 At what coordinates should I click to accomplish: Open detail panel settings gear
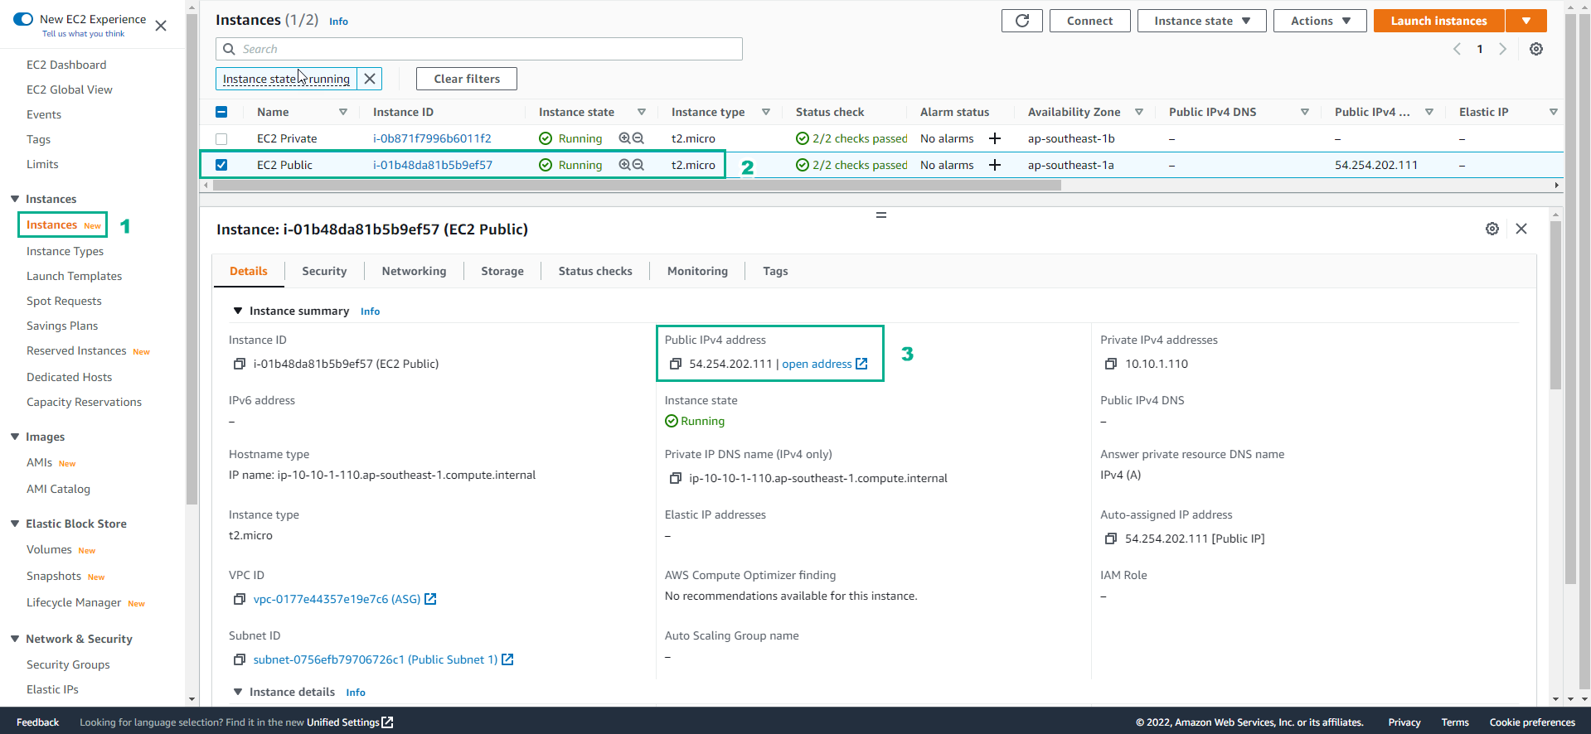point(1492,229)
